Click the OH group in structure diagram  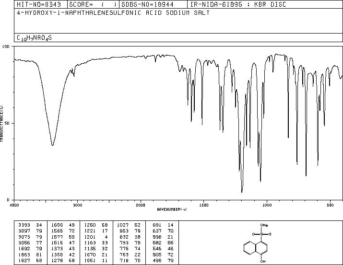coord(263,261)
